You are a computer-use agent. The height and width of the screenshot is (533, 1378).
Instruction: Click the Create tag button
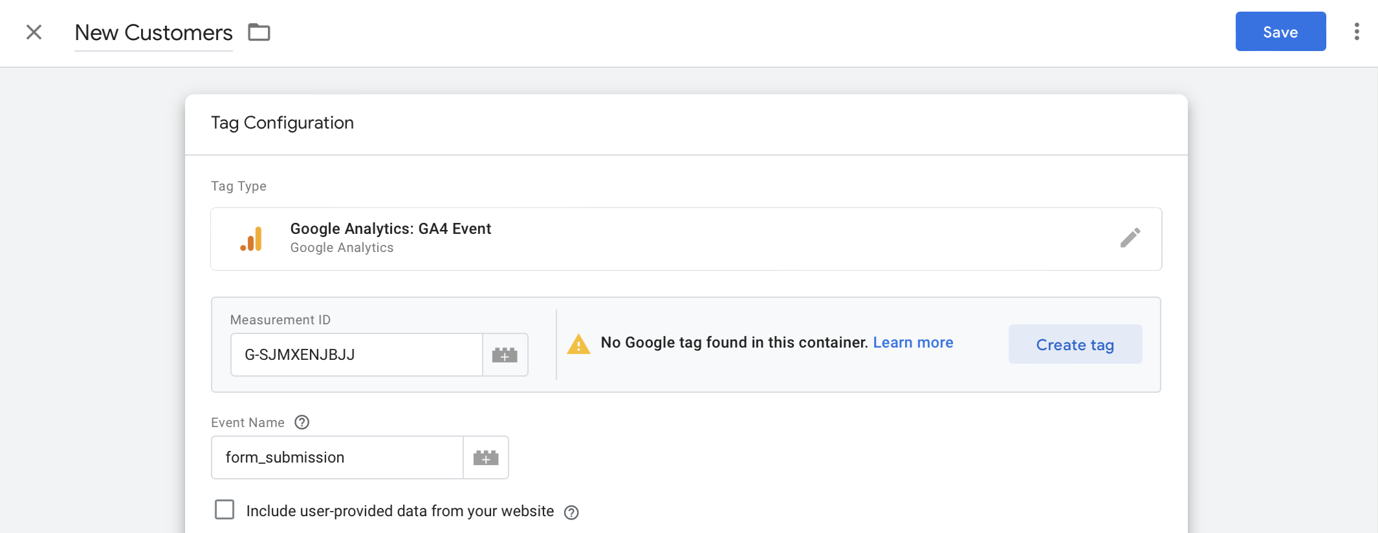coord(1075,344)
